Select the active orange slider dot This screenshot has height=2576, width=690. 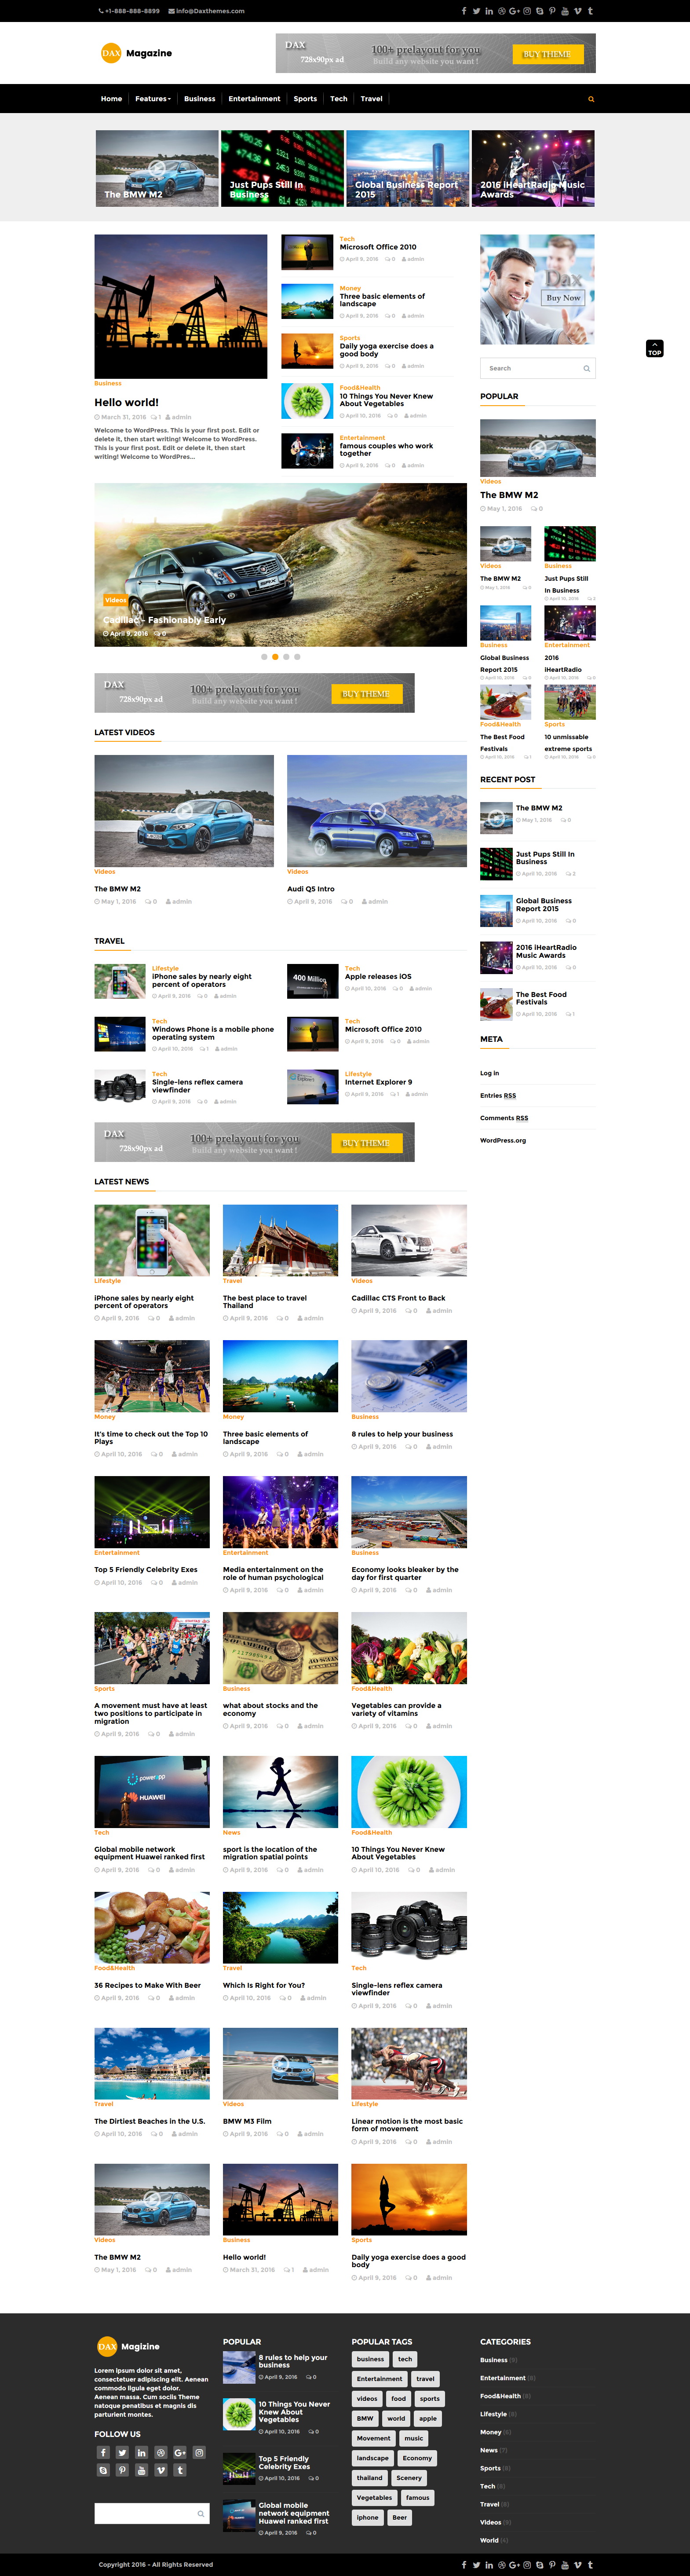[275, 657]
